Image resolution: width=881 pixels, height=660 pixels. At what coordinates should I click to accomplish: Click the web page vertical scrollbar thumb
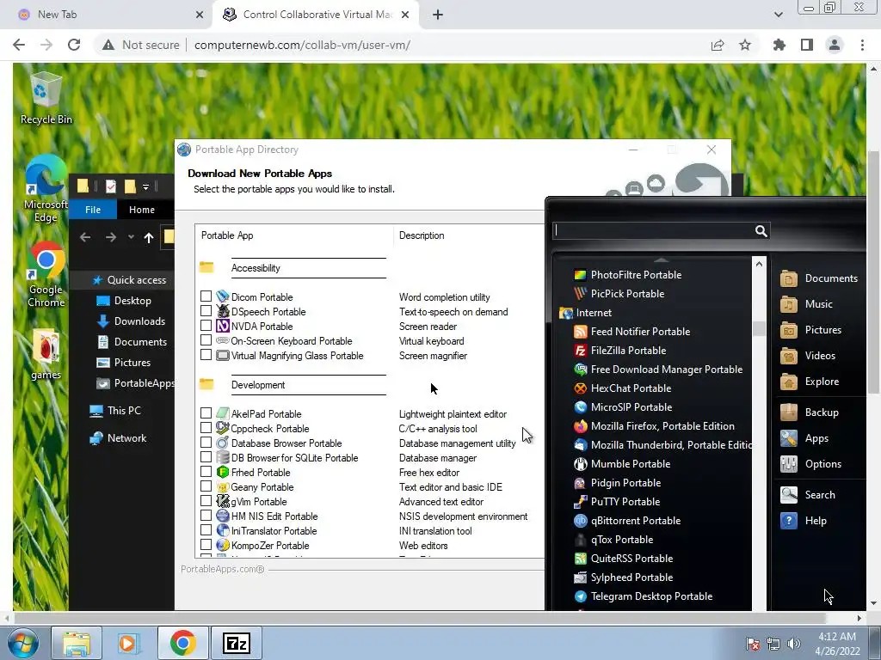coord(873,272)
